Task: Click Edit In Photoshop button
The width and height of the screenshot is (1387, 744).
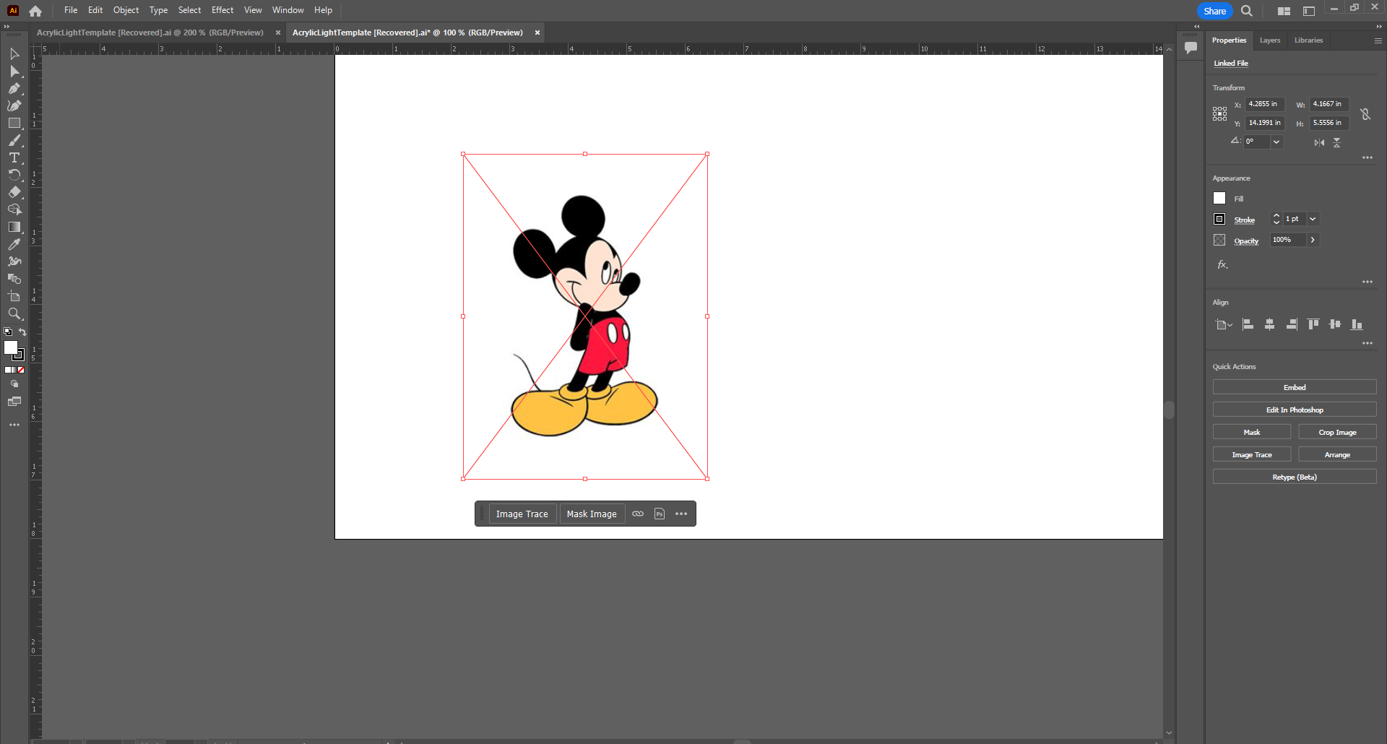Action: click(x=1294, y=410)
